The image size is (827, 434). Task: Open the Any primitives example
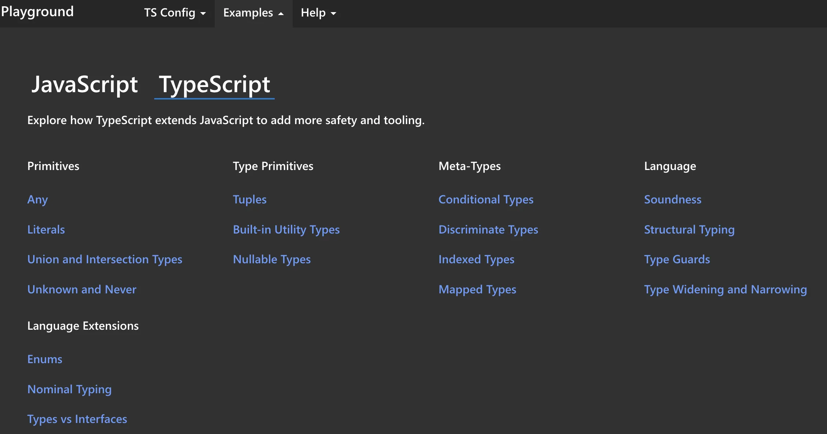pyautogui.click(x=37, y=199)
